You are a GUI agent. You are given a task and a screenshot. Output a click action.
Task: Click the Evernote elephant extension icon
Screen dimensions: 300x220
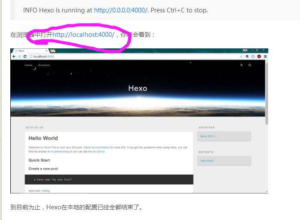[247, 56]
